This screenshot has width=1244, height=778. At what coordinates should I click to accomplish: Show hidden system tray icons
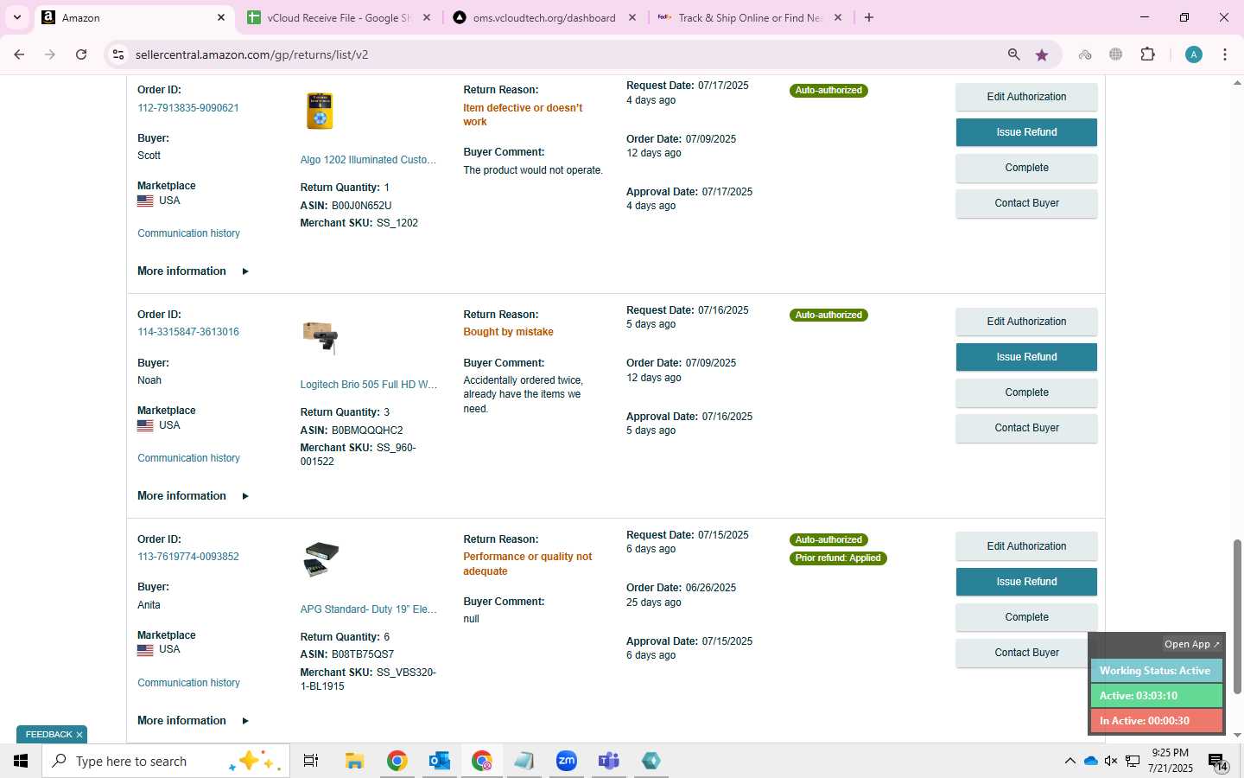click(x=1069, y=761)
